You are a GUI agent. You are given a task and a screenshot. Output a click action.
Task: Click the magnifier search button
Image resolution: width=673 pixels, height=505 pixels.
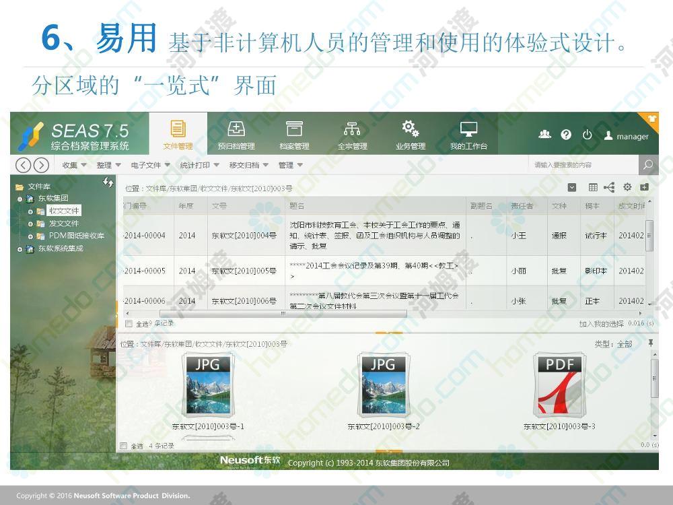[x=648, y=165]
